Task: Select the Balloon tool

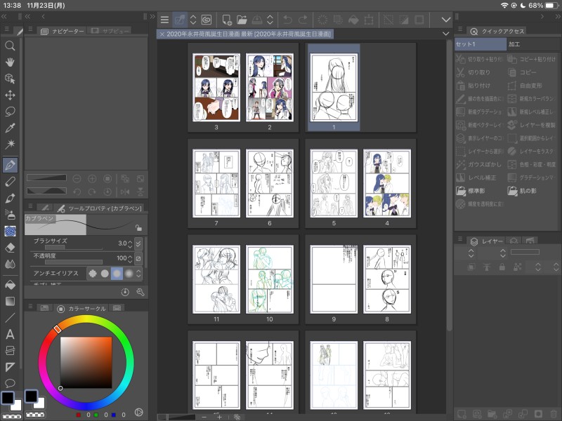Action: [x=10, y=382]
